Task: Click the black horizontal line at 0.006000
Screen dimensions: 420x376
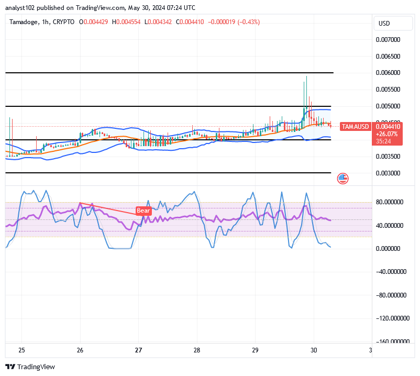Action: click(x=169, y=73)
